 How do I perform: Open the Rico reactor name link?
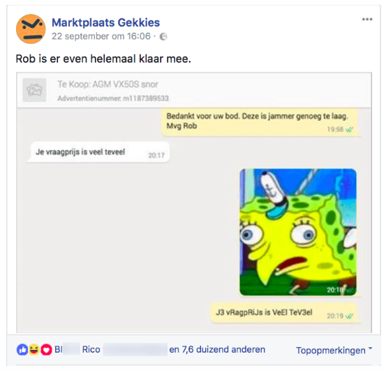coord(91,349)
